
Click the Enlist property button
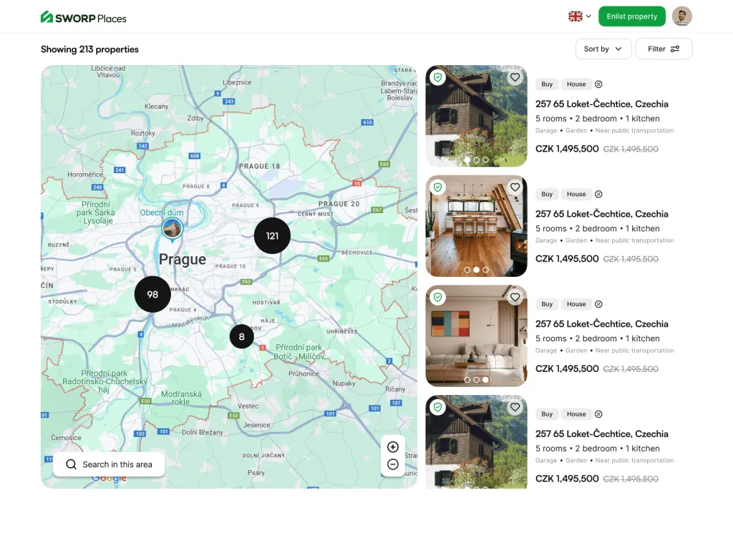(x=631, y=16)
